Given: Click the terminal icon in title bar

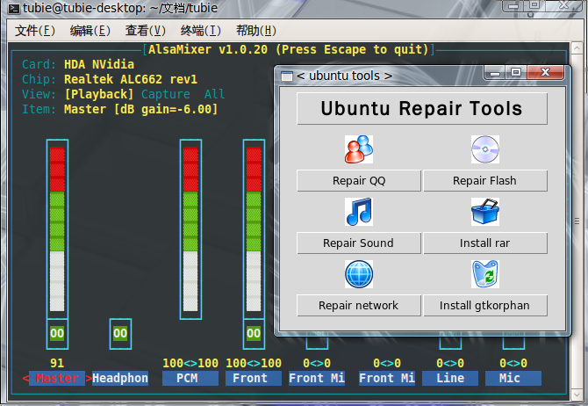Looking at the screenshot, I should (14, 8).
